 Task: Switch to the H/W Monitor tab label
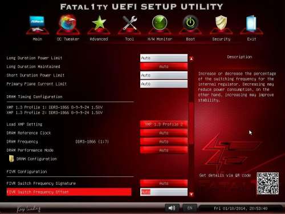coord(160,39)
